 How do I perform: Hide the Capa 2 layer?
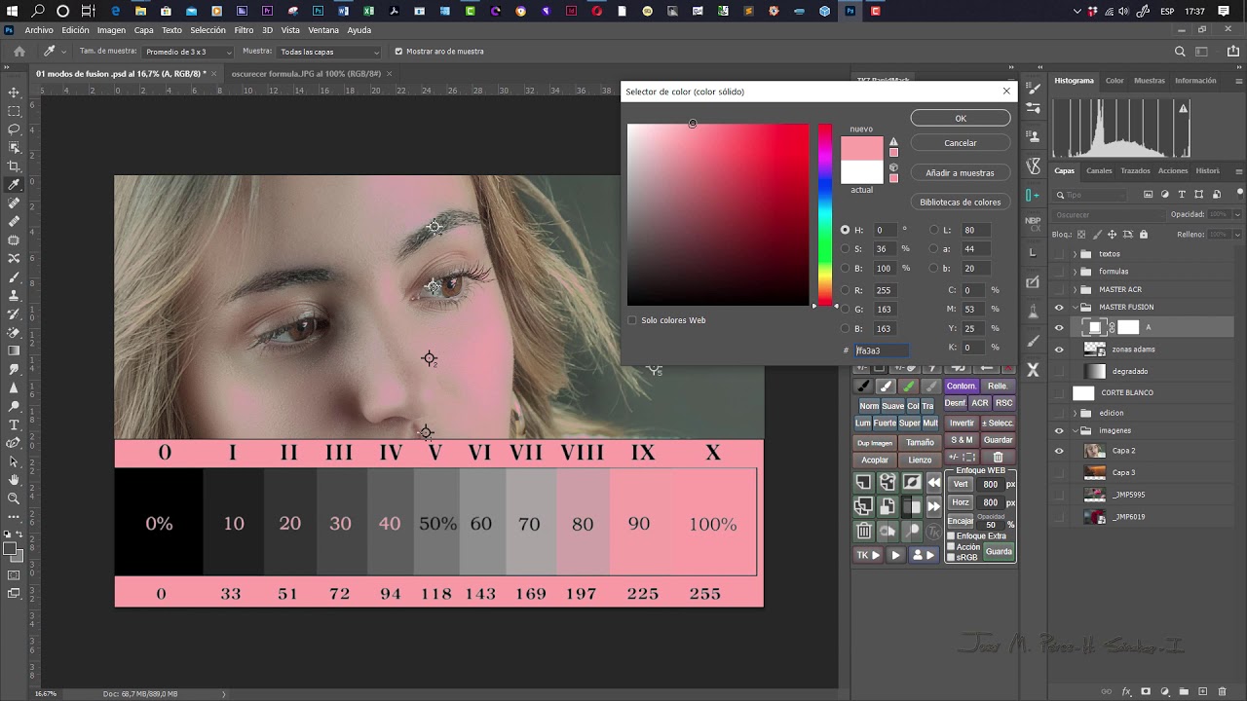click(x=1059, y=451)
